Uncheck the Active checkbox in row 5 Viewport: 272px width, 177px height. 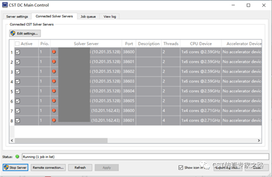pos(18,91)
